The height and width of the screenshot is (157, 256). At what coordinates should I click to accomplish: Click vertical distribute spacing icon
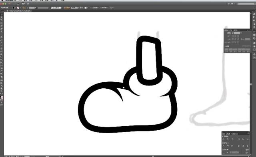tap(224, 153)
